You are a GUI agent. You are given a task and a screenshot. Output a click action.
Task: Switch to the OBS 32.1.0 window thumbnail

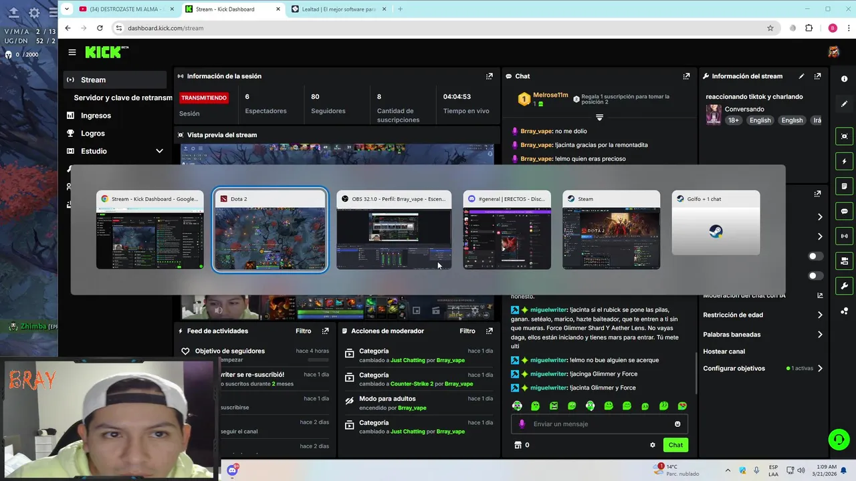point(394,230)
